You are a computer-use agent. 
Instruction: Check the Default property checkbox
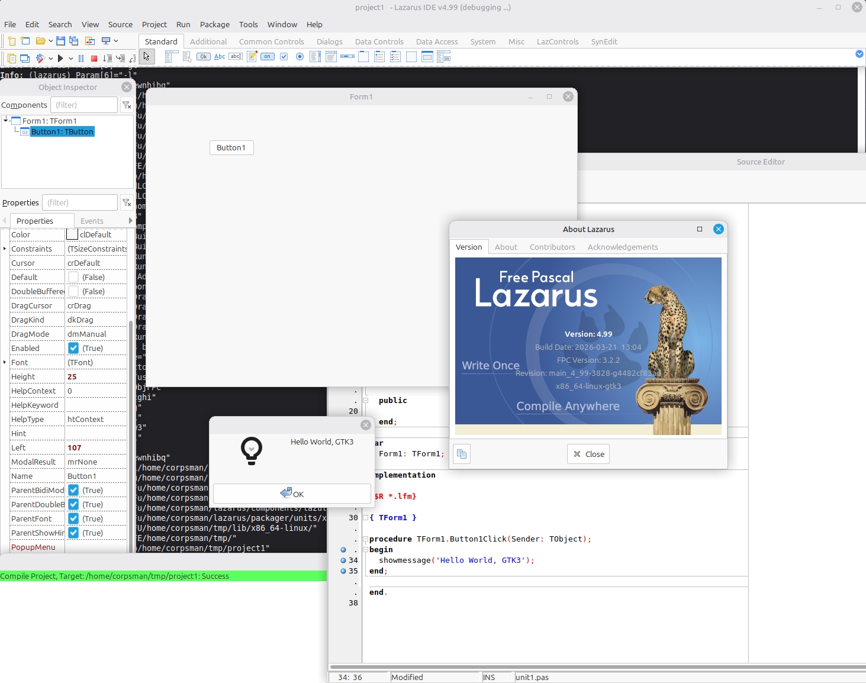tap(73, 277)
